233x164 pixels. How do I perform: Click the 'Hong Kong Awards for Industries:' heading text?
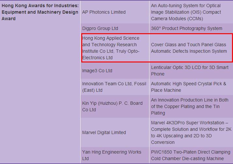coord(40,6)
